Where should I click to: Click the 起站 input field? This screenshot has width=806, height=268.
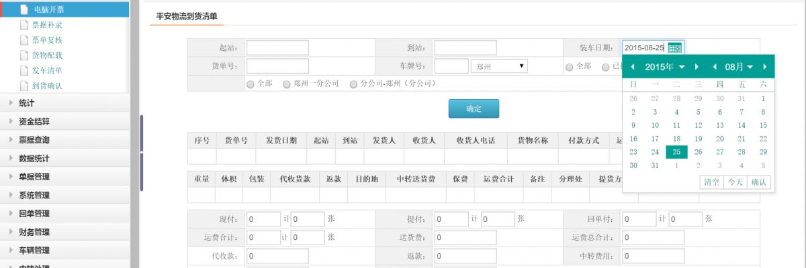click(x=277, y=48)
